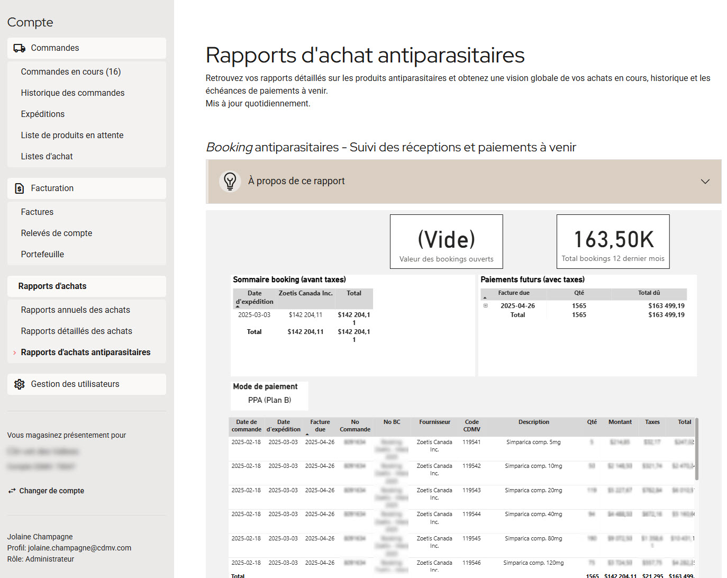This screenshot has width=727, height=578.
Task: Click the Changer de compte link
Action: tap(51, 491)
